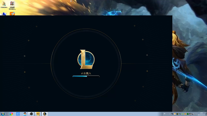Open the network connection tray icon

[x=193, y=114]
